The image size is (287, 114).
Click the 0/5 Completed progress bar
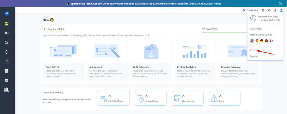pos(224,32)
